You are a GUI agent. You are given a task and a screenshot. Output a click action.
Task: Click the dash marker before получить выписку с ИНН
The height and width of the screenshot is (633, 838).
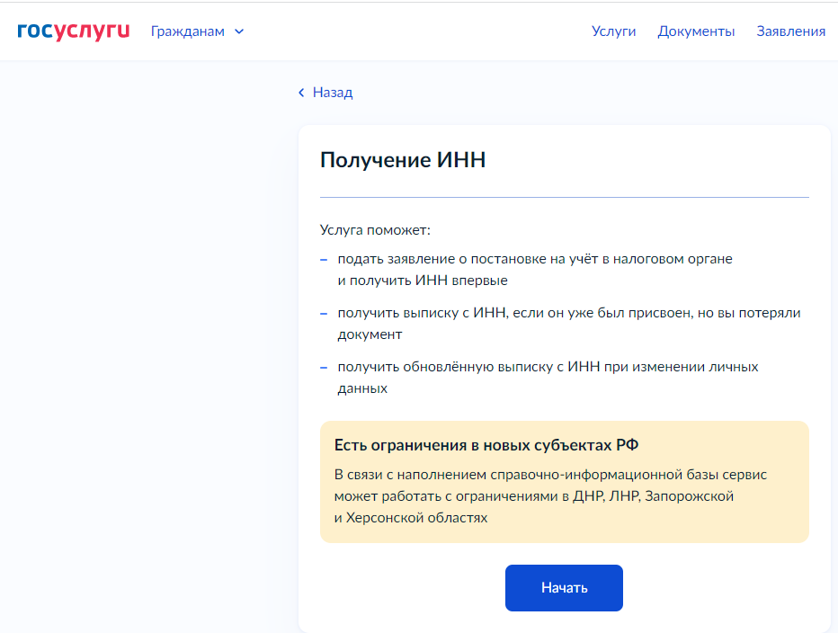324,313
